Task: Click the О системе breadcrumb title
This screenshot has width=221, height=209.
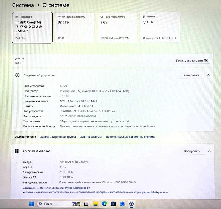Action: pyautogui.click(x=56, y=5)
